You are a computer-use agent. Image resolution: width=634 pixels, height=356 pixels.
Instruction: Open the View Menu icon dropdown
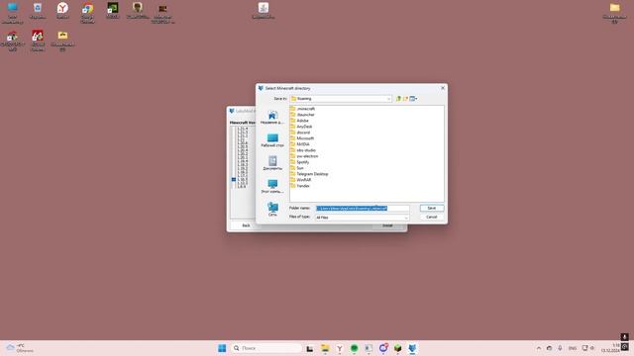click(x=413, y=99)
